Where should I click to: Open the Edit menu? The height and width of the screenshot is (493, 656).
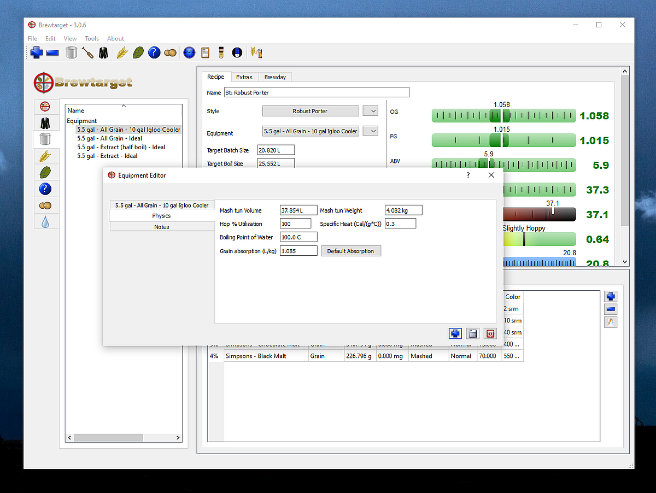pos(50,38)
